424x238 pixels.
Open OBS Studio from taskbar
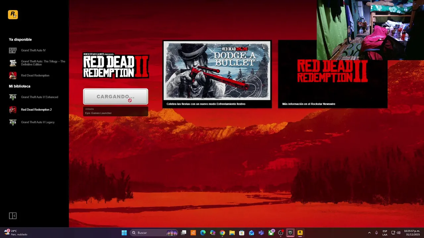(x=281, y=233)
